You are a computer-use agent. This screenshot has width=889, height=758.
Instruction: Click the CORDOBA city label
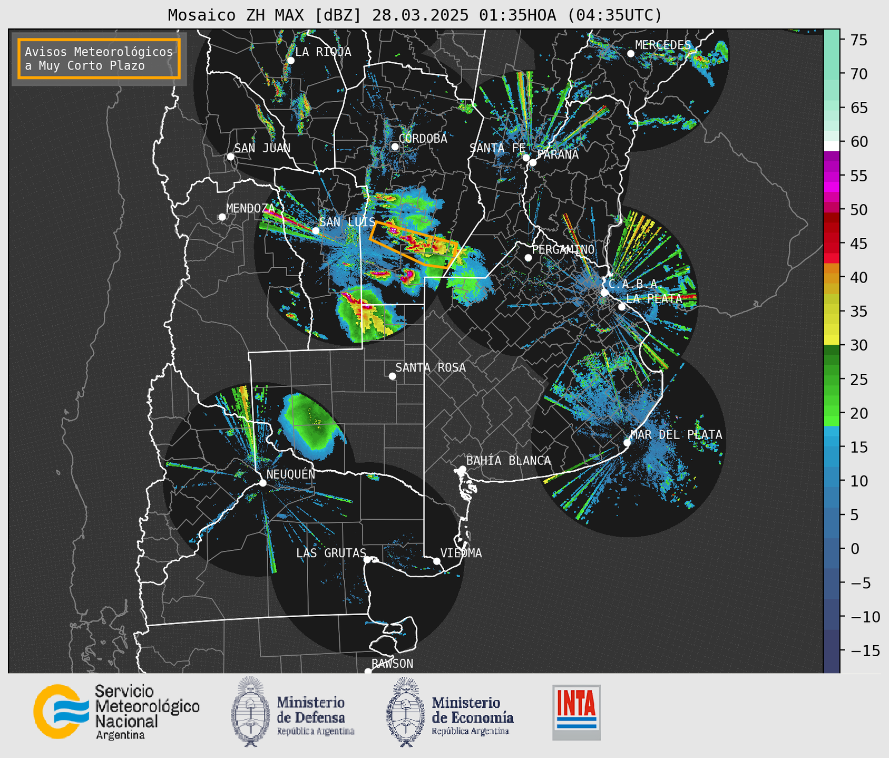click(423, 139)
